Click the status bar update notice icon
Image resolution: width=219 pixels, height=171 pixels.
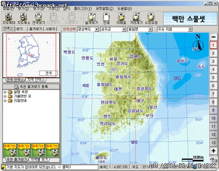4,167
